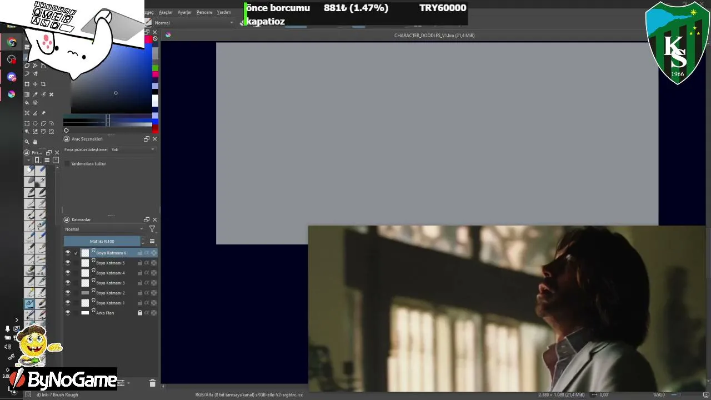Select the Fill bucket tool
This screenshot has height=400, width=711.
(27, 103)
